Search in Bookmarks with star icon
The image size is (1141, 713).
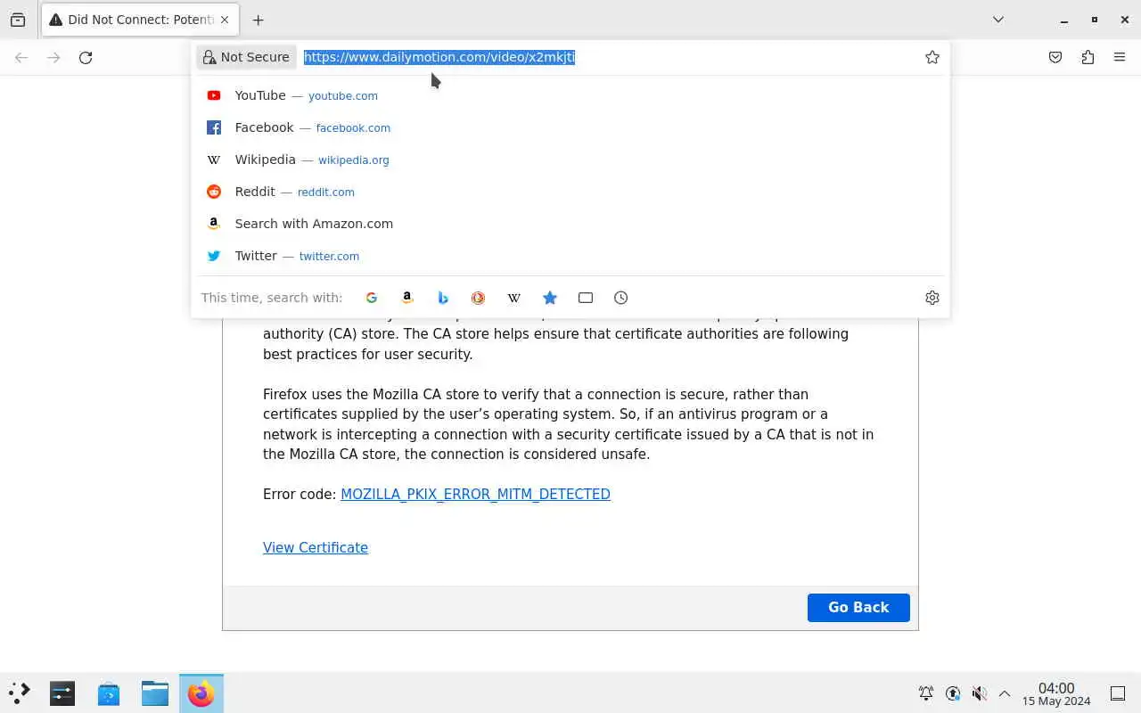point(550,298)
